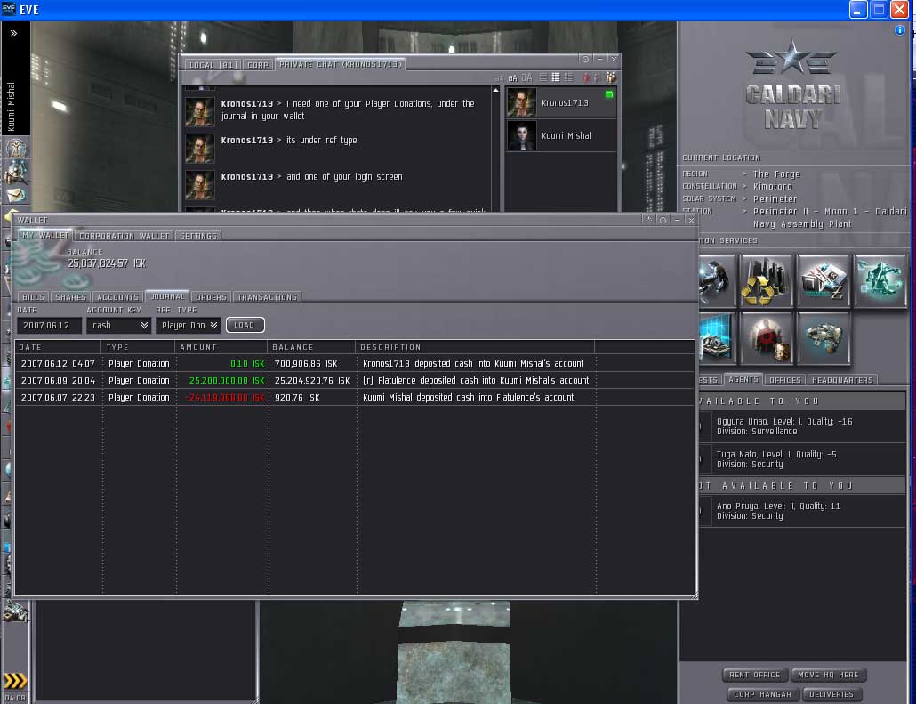The height and width of the screenshot is (704, 916).
Task: Open the Transactions tab
Action: 267,297
